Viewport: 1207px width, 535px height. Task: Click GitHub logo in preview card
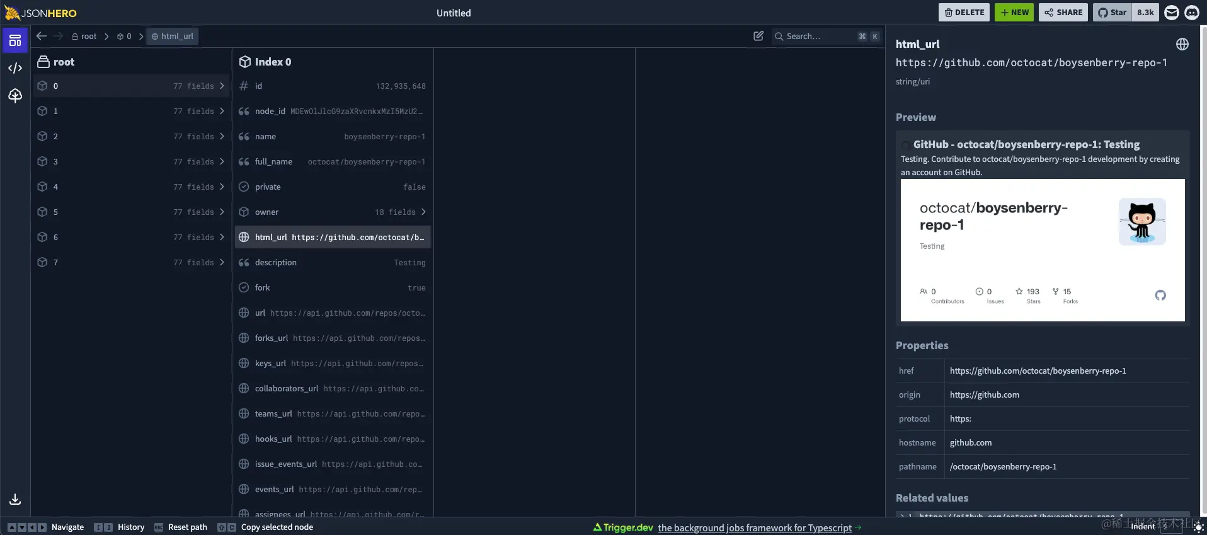coord(1160,295)
